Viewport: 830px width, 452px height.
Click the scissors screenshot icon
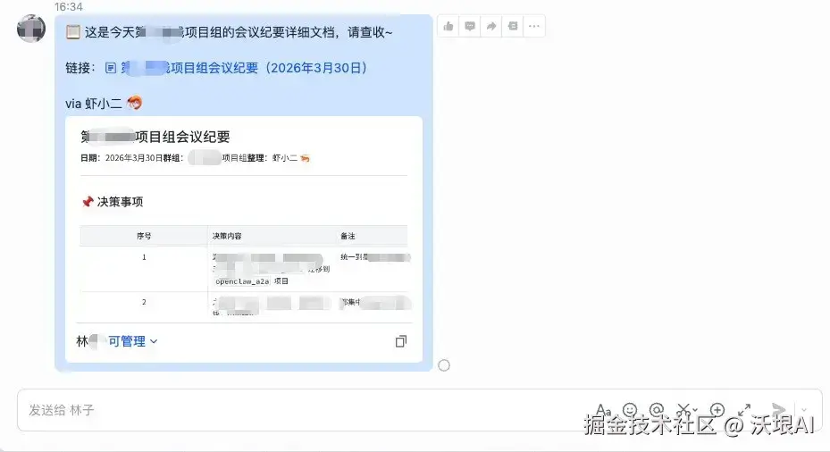683,410
